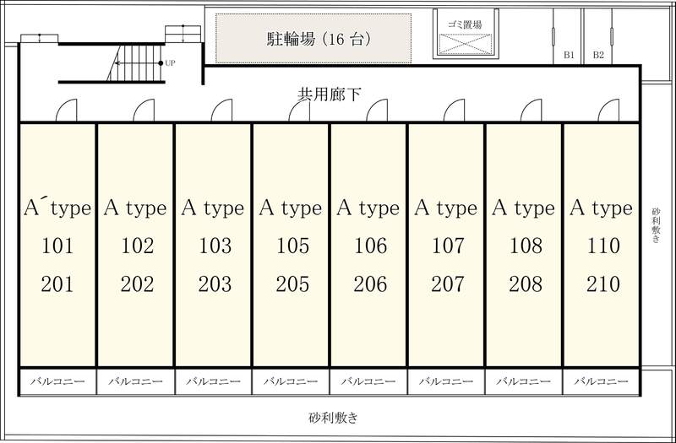The width and height of the screenshot is (676, 443).
Task: Click the A type label above 102
Action: (x=135, y=208)
